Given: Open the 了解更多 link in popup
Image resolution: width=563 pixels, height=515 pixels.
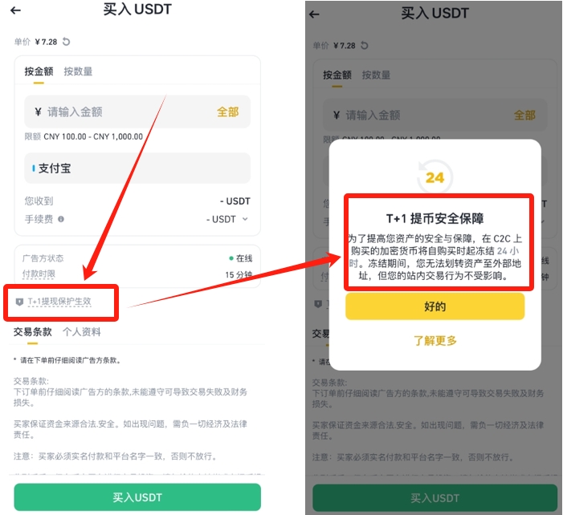Looking at the screenshot, I should [x=434, y=341].
